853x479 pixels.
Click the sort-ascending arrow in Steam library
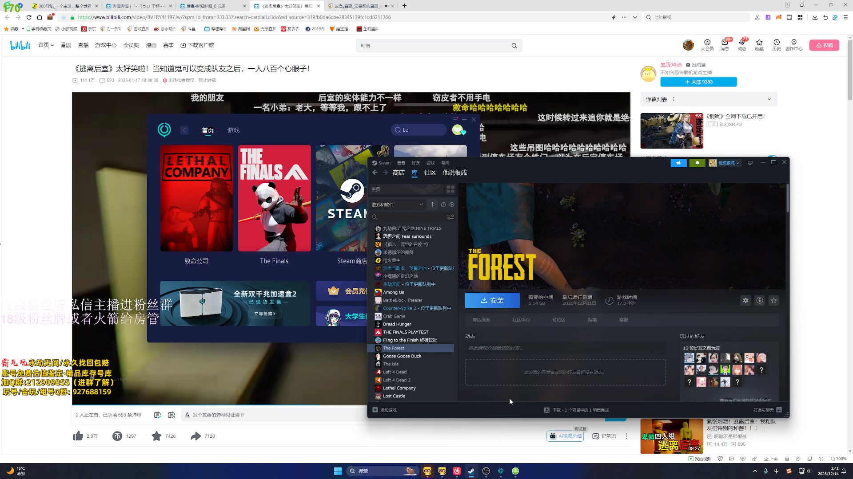[432, 204]
